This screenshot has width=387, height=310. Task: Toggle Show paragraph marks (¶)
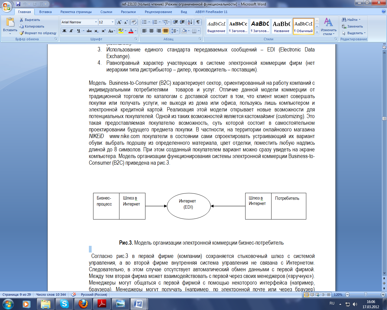[198, 22]
